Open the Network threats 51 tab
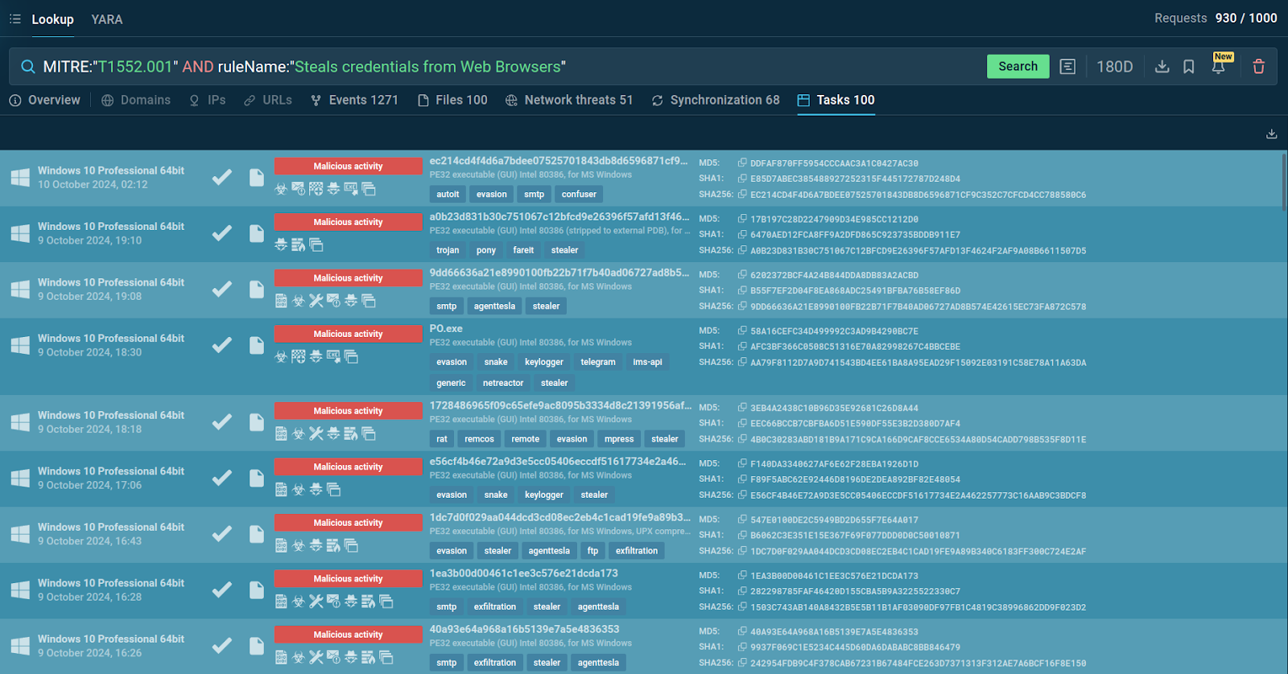The image size is (1288, 674). pos(569,101)
